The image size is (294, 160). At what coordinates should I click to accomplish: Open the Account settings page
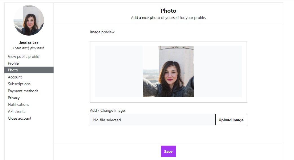15,77
